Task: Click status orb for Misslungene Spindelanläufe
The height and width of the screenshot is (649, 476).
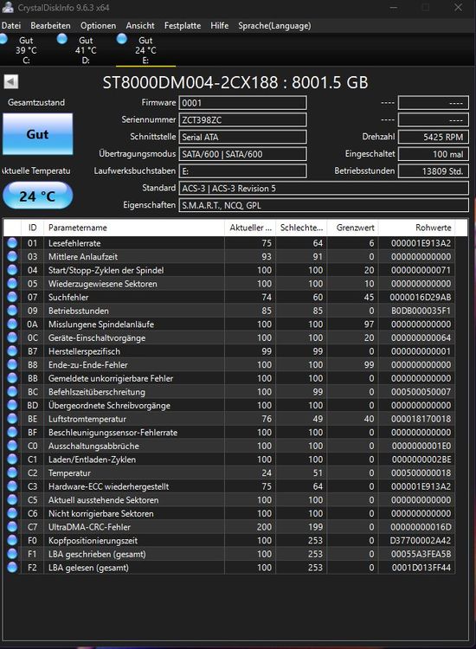Action: (12, 324)
